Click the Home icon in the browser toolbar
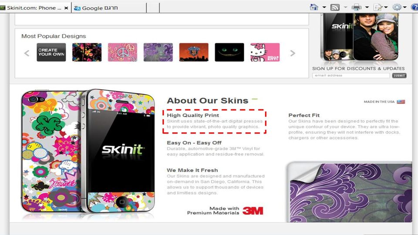 (314, 7)
